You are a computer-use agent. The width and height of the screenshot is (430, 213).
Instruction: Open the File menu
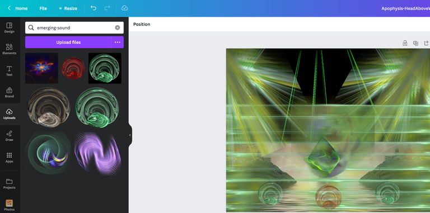pos(43,8)
